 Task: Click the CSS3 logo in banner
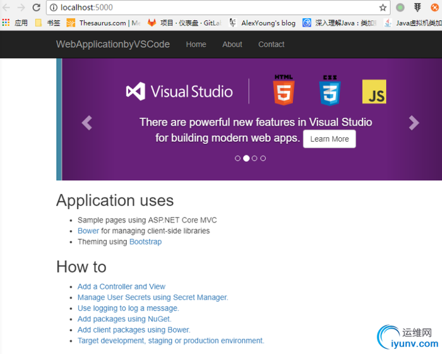pos(330,90)
